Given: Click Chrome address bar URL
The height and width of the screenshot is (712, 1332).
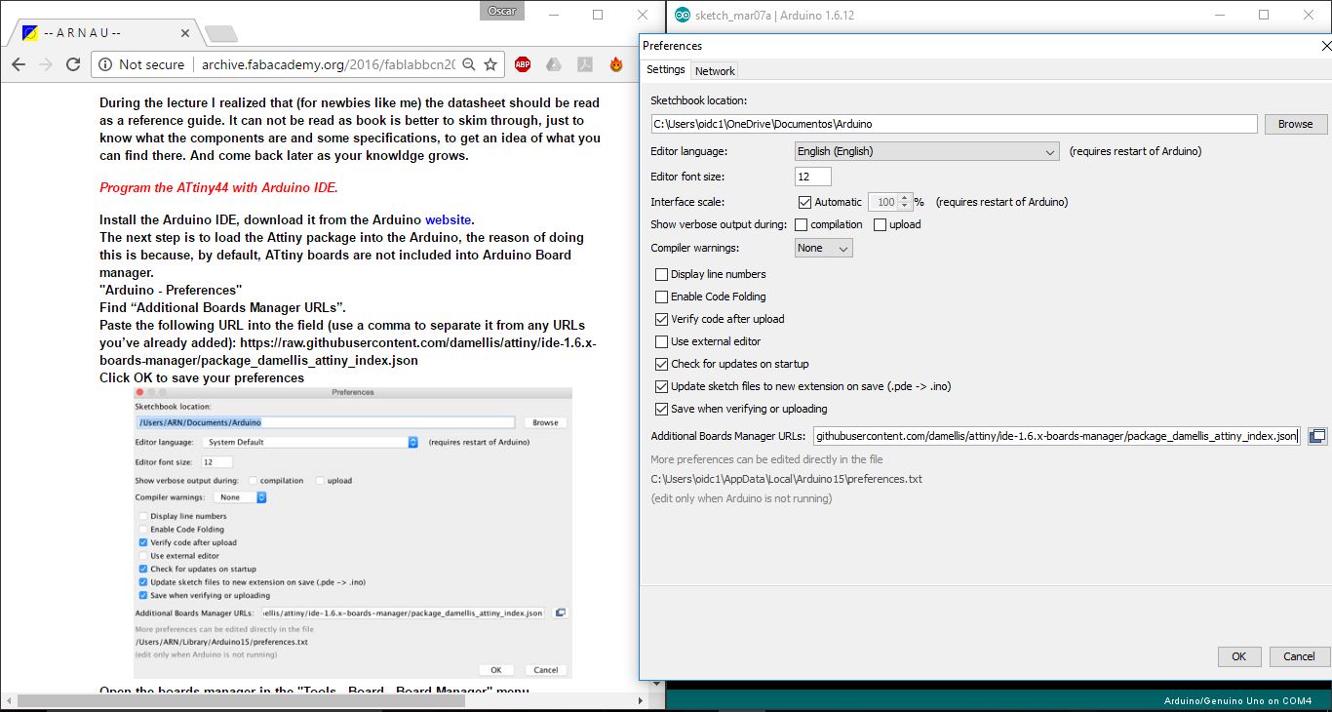Looking at the screenshot, I should [x=328, y=64].
